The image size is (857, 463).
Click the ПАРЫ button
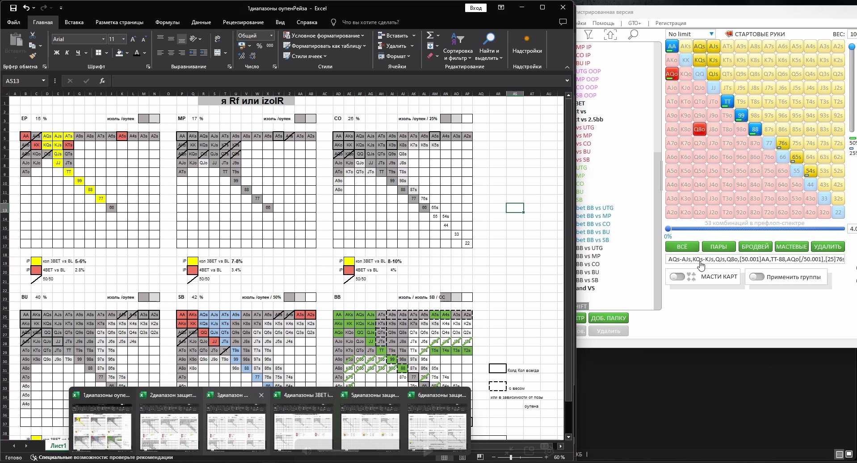718,246
